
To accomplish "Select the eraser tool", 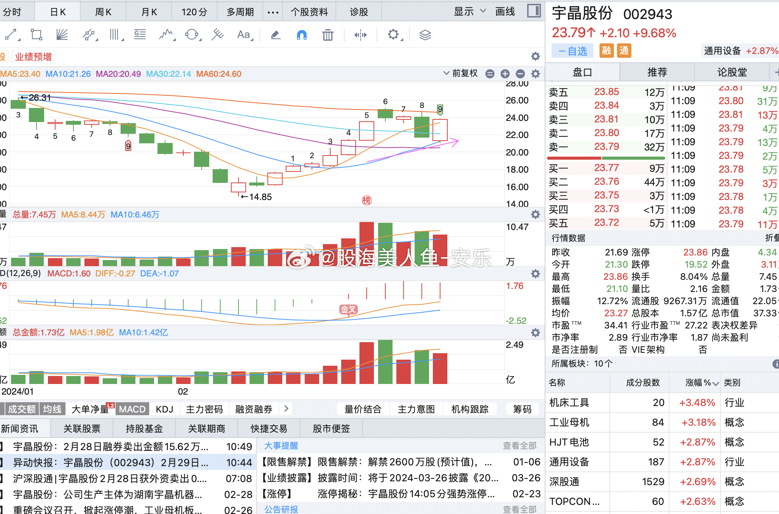I will pyautogui.click(x=275, y=35).
